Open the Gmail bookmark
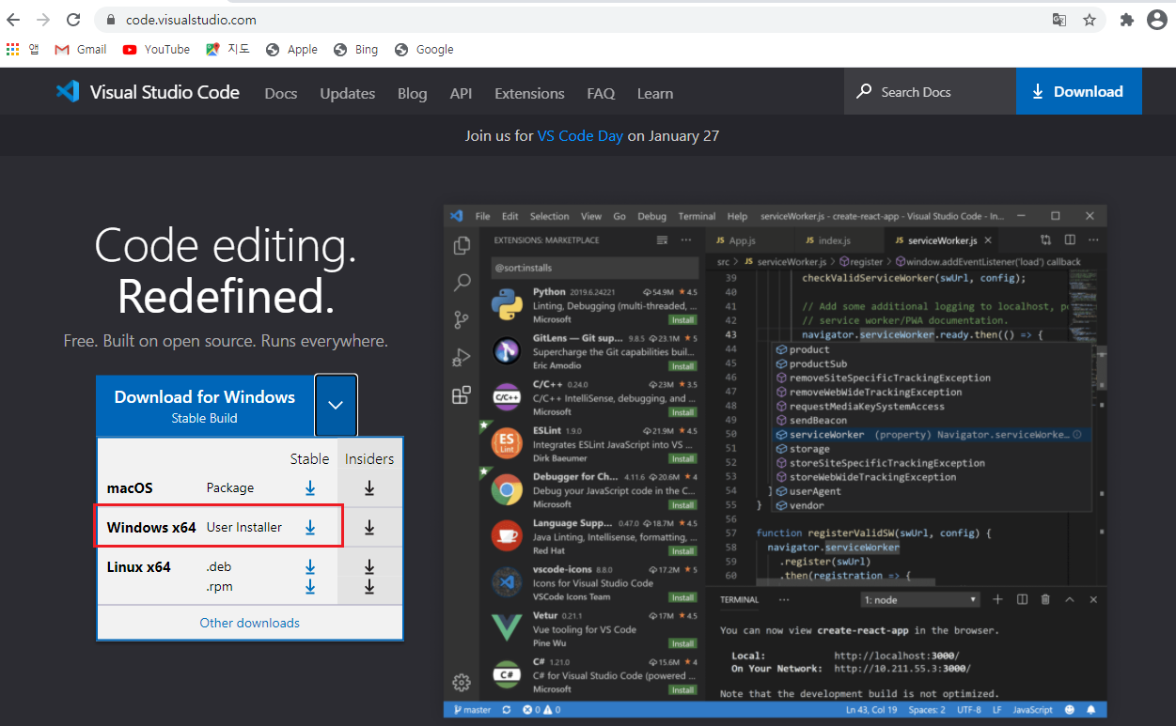This screenshot has height=726, width=1176. (x=81, y=50)
